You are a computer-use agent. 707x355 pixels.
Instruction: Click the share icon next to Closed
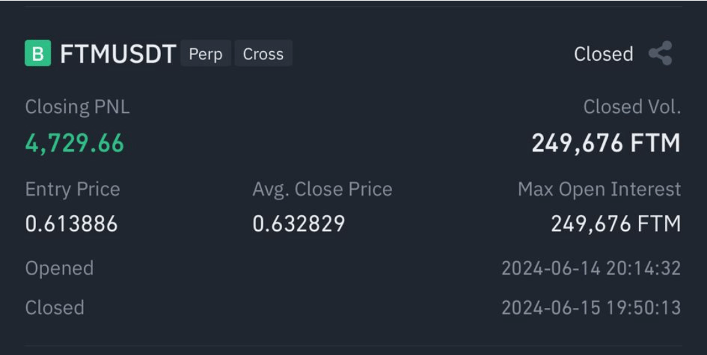point(661,53)
